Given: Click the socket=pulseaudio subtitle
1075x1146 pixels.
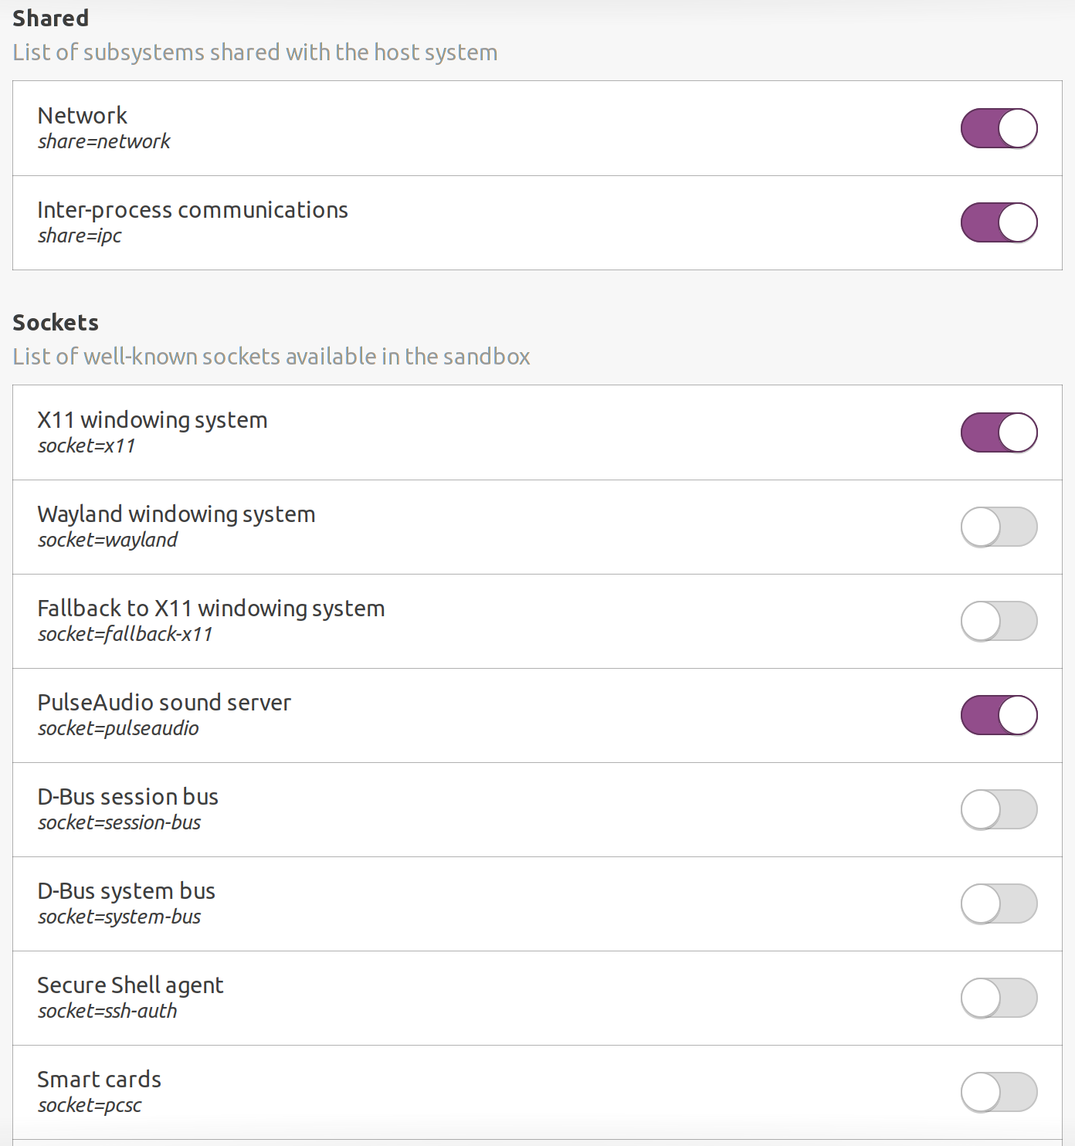Looking at the screenshot, I should pos(118,728).
